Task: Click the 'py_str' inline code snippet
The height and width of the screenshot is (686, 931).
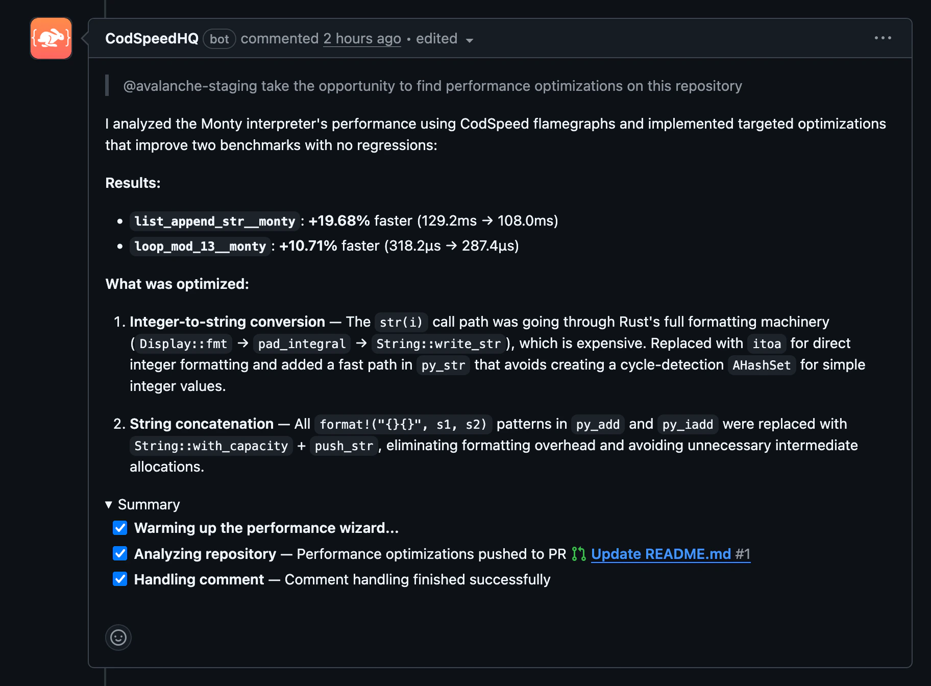Action: 443,365
